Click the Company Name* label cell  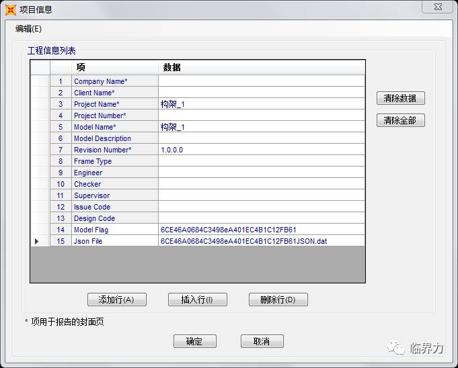(115, 81)
